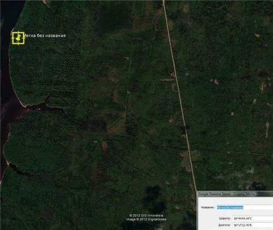Click the '© 2012 GIS Innovatsia' copyright text
The height and width of the screenshot is (230, 273).
coord(146,215)
